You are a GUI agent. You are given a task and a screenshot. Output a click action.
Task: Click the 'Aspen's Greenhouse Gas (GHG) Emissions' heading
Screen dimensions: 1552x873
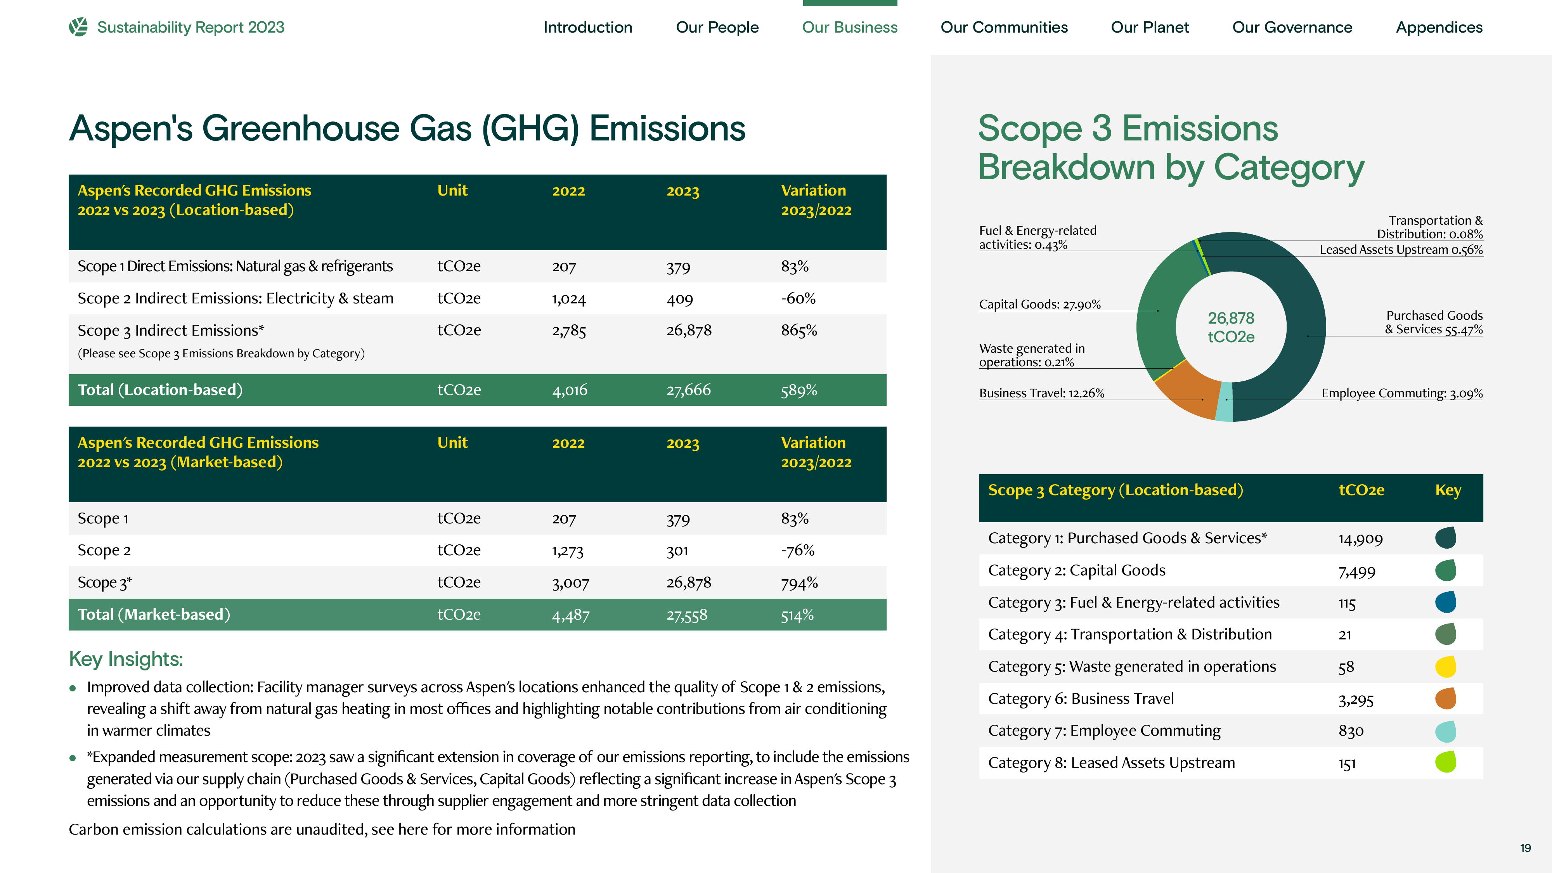point(407,128)
